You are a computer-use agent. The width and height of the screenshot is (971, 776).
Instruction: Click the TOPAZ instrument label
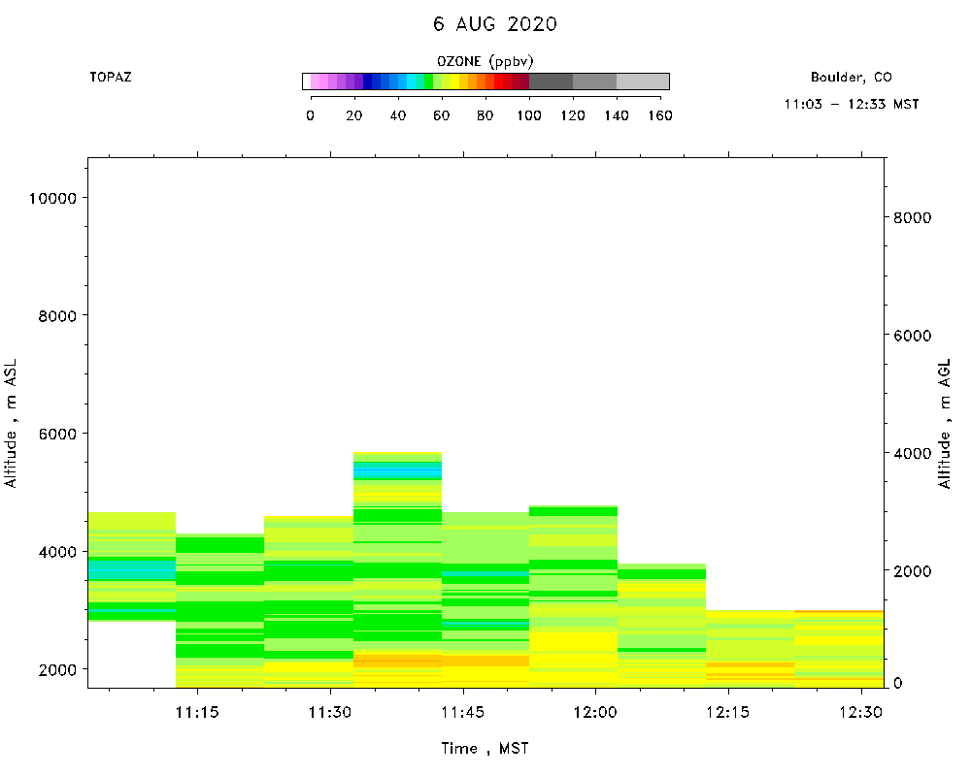[x=111, y=78]
